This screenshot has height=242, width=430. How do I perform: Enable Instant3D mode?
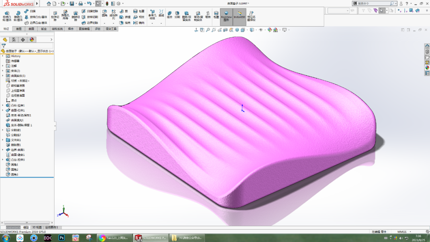239,16
